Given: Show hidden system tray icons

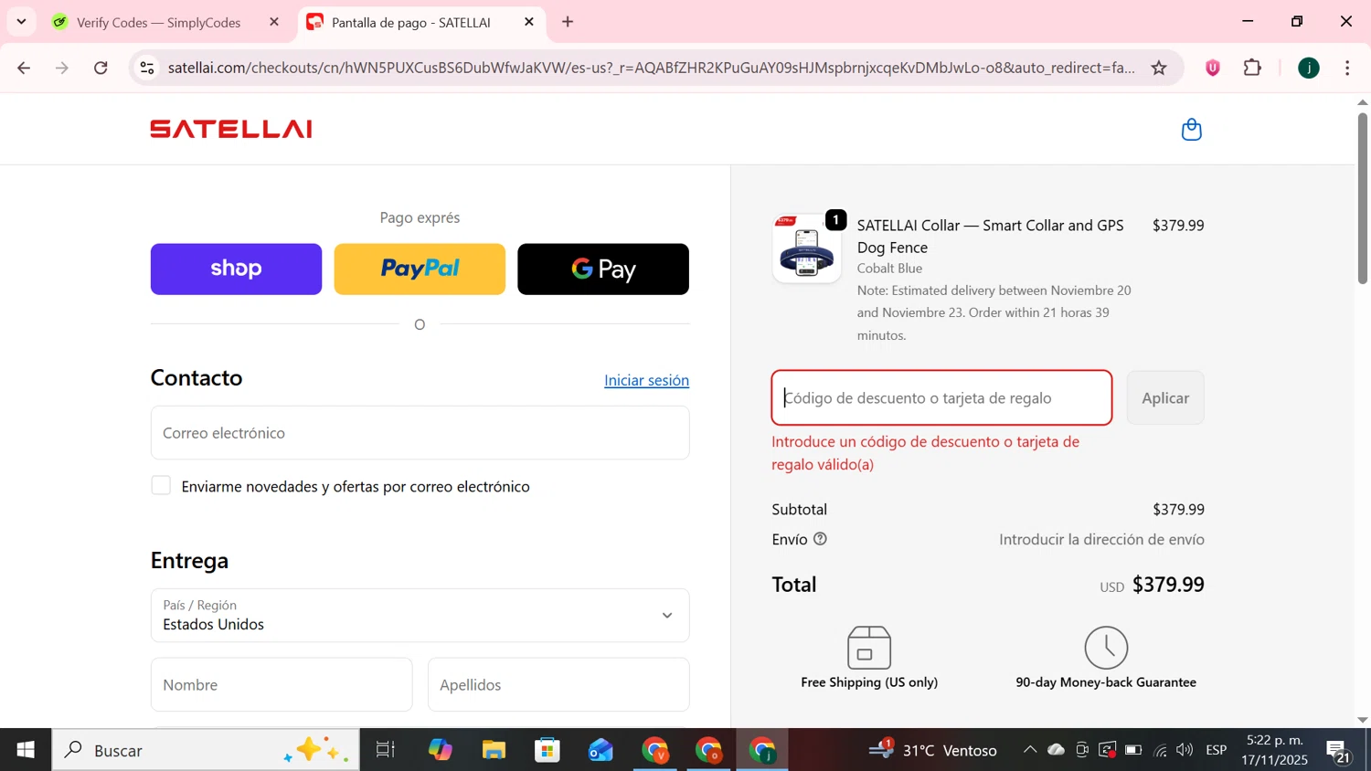Looking at the screenshot, I should (x=1029, y=750).
